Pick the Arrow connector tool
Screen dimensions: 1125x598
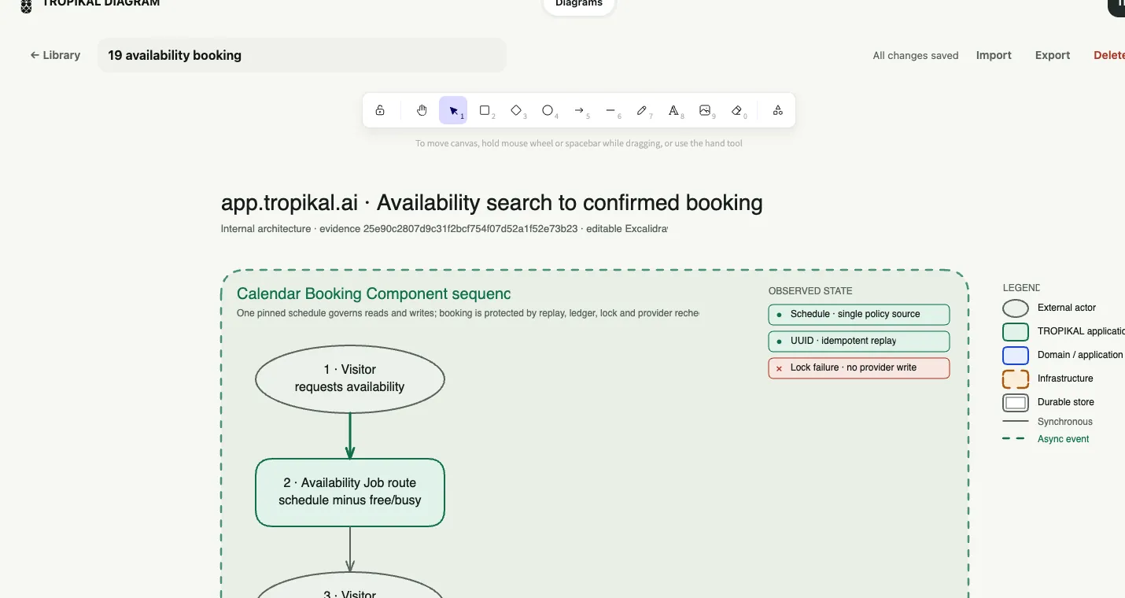pyautogui.click(x=579, y=110)
